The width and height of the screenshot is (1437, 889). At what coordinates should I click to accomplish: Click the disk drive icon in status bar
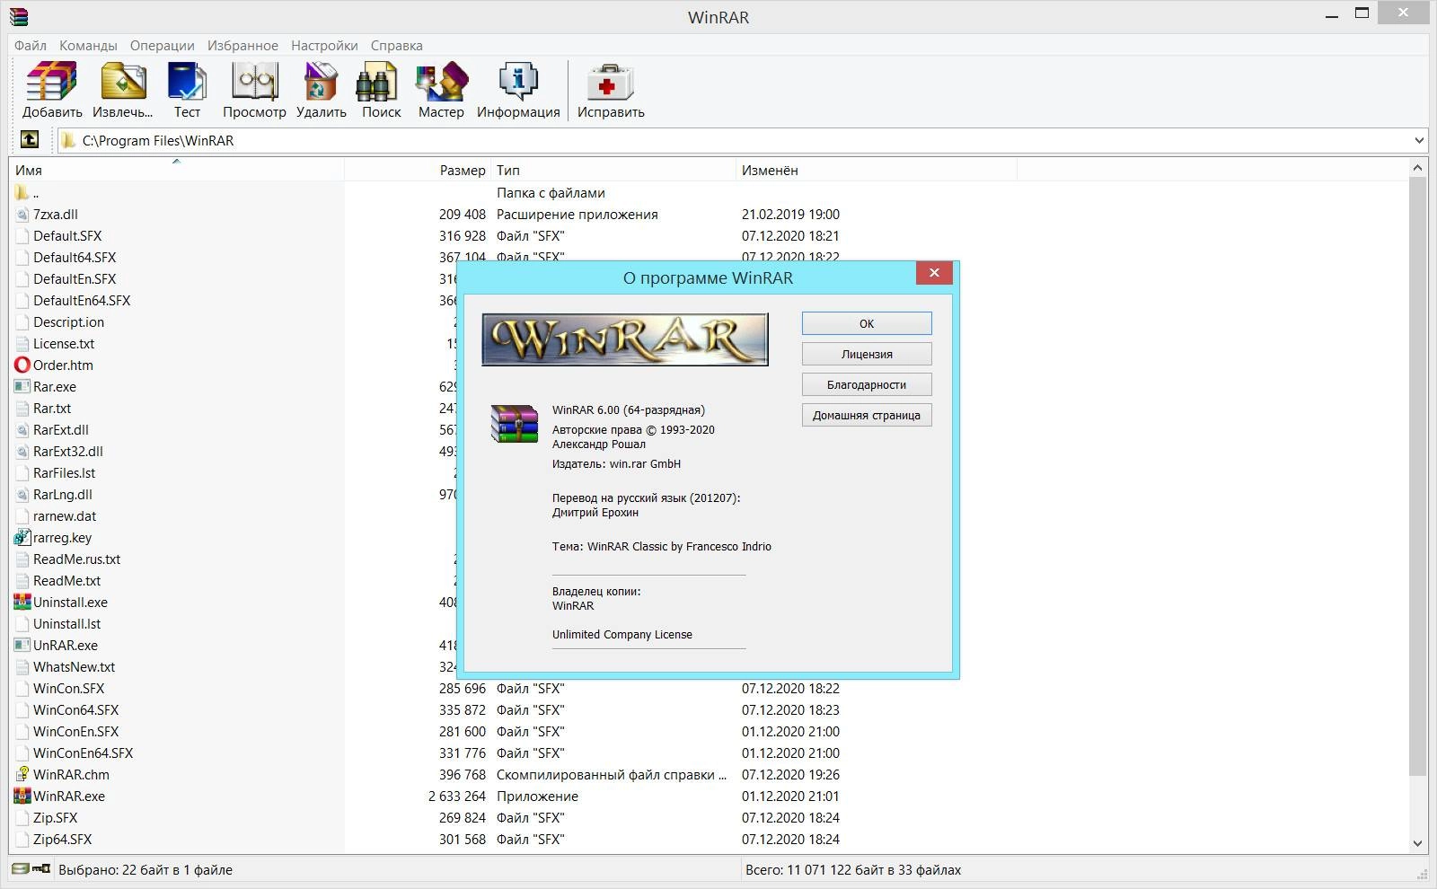click(21, 868)
